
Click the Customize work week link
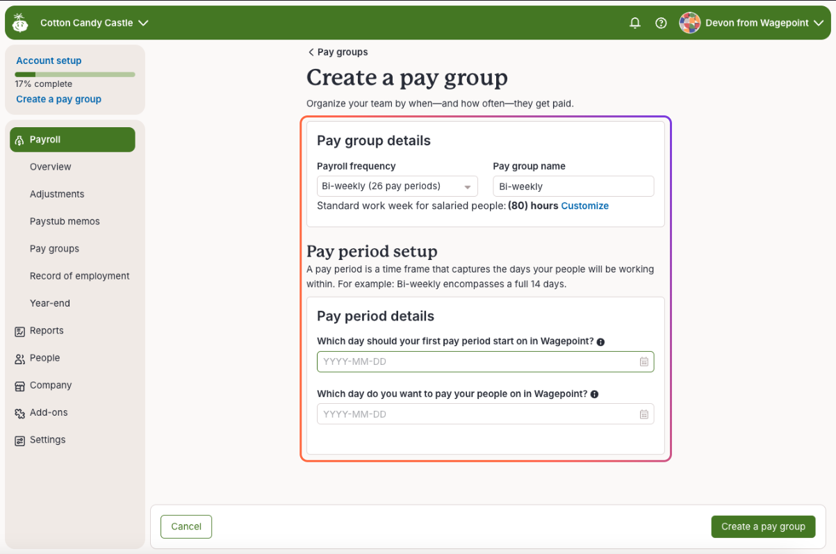pyautogui.click(x=584, y=206)
